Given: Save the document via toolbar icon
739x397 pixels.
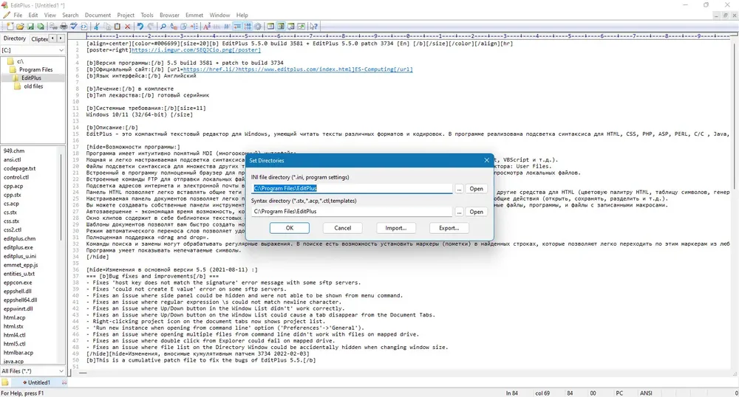Looking at the screenshot, I should (30, 27).
